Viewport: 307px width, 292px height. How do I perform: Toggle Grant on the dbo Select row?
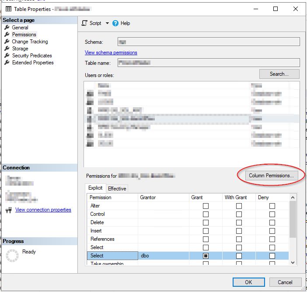pyautogui.click(x=206, y=256)
